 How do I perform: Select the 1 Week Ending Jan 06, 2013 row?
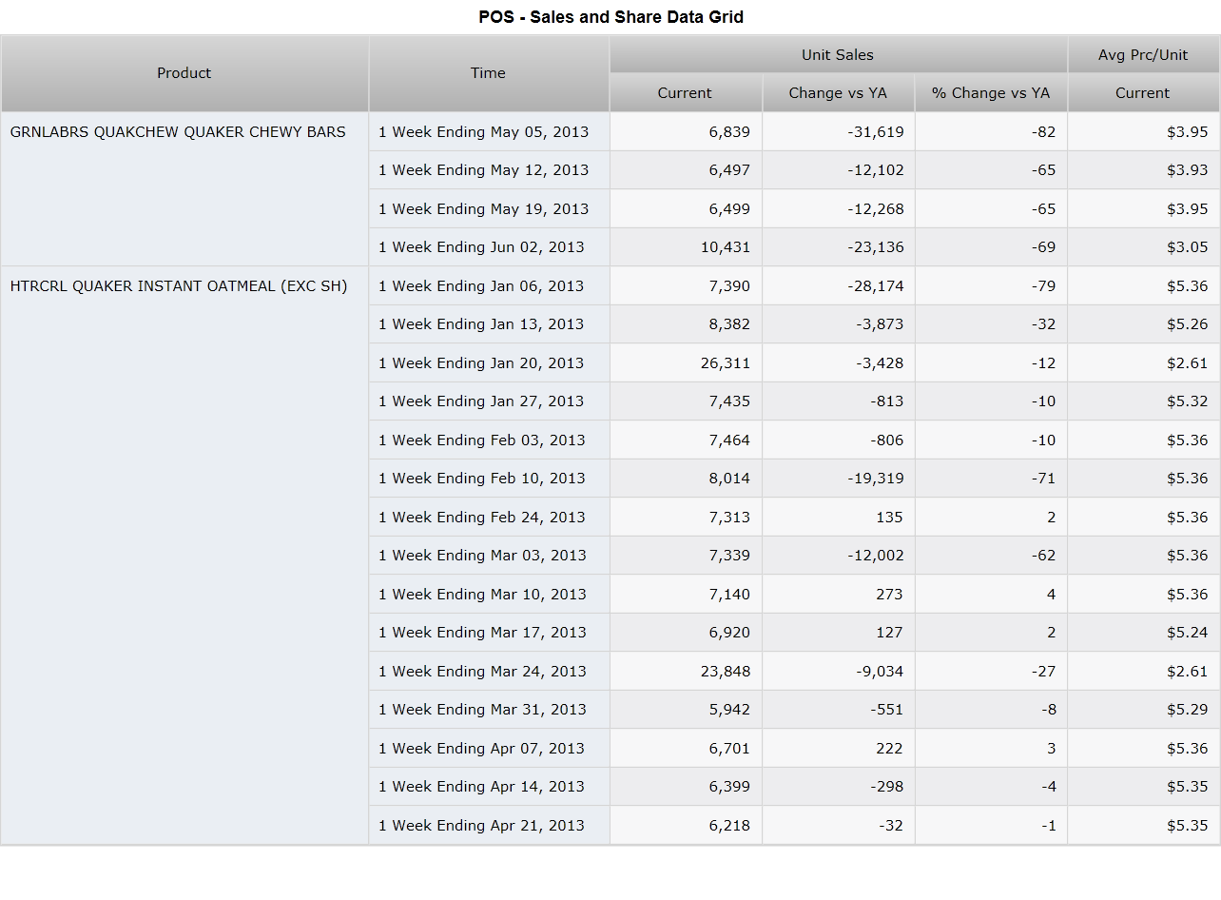click(x=489, y=286)
